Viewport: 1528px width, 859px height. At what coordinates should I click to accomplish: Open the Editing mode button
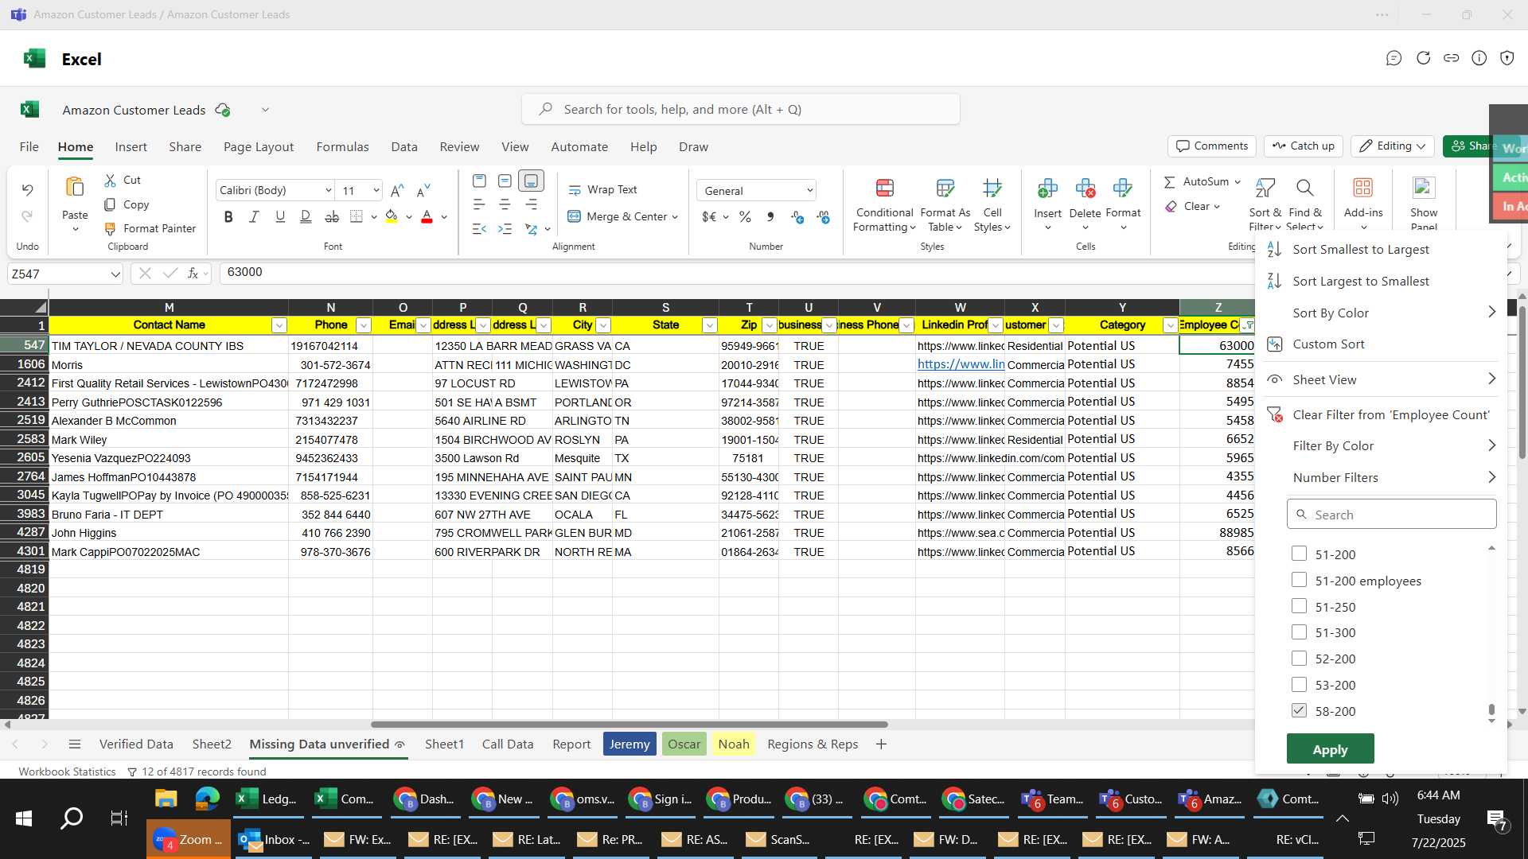1392,146
